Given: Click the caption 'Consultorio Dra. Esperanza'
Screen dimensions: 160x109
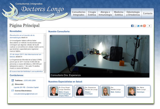Looking at the screenshot, I should [x=66, y=75].
